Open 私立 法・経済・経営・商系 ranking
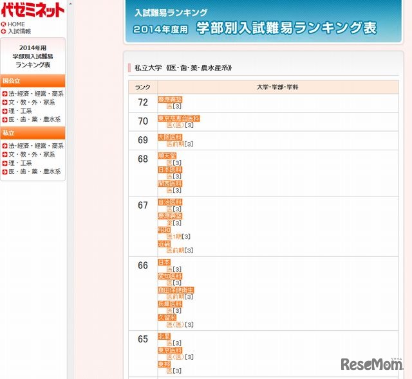Screen dimensions: 412x379 (36, 146)
